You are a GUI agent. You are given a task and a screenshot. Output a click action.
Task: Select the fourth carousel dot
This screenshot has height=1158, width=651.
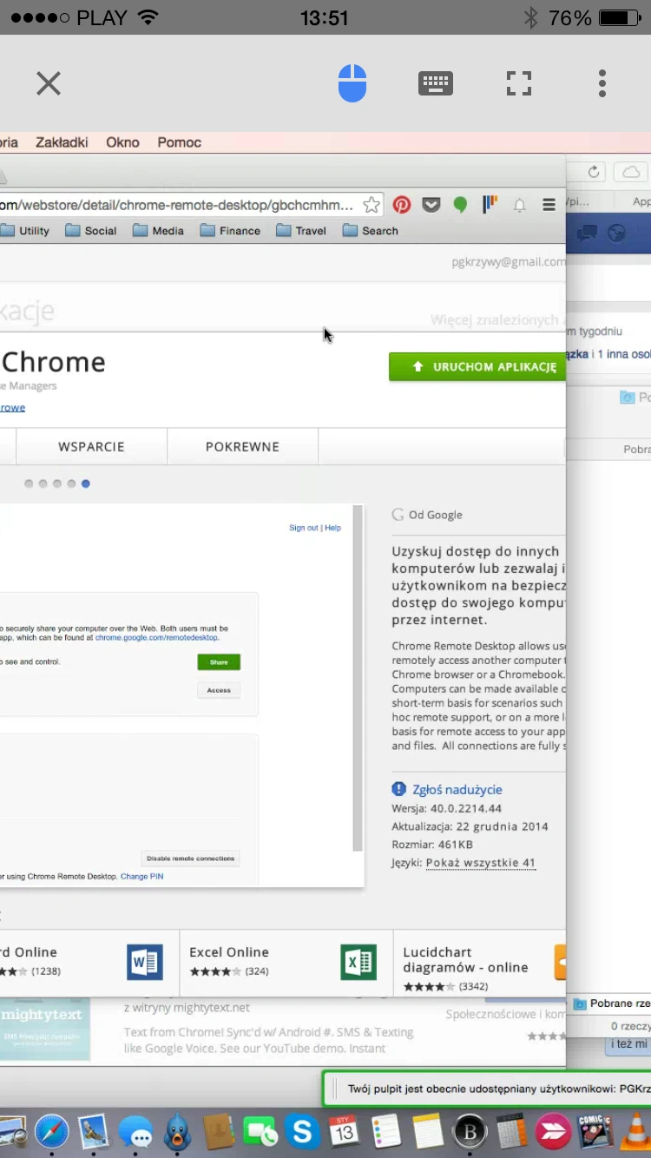[x=71, y=484]
